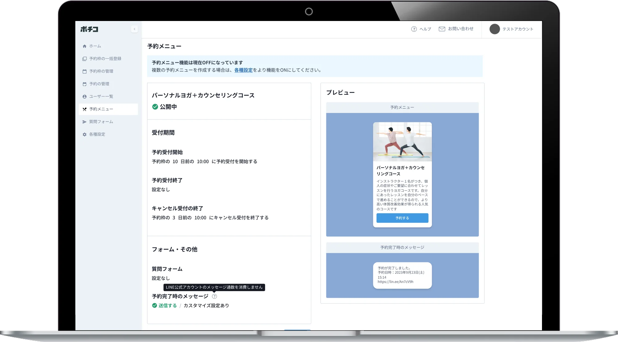618x342 pixels.
Task: Click the 送信する status text
Action: [x=167, y=306]
